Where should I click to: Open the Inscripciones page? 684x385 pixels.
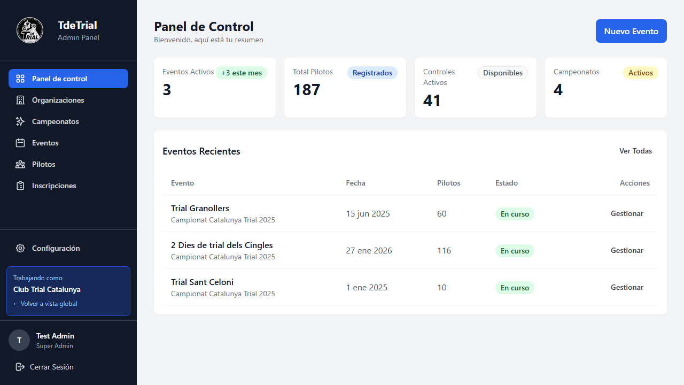point(54,186)
